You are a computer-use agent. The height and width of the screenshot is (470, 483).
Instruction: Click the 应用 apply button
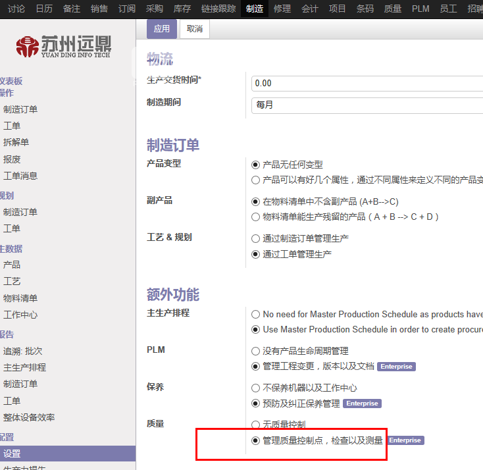[x=162, y=29]
